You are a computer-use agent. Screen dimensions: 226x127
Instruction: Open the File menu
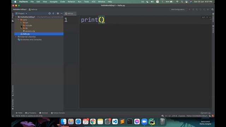[32, 2]
